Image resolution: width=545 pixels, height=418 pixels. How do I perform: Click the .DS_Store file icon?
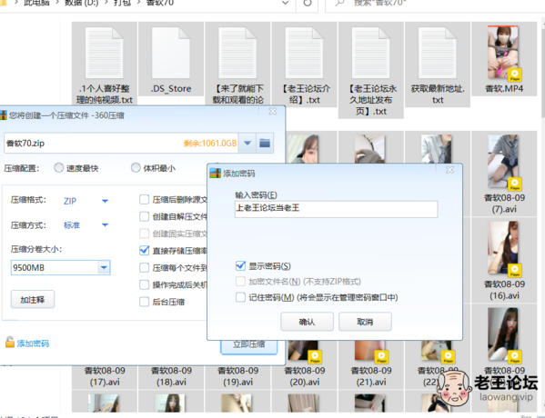coord(171,53)
